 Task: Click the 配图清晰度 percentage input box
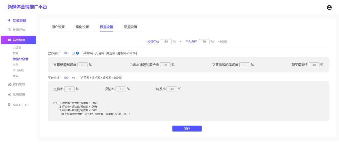click(314, 65)
